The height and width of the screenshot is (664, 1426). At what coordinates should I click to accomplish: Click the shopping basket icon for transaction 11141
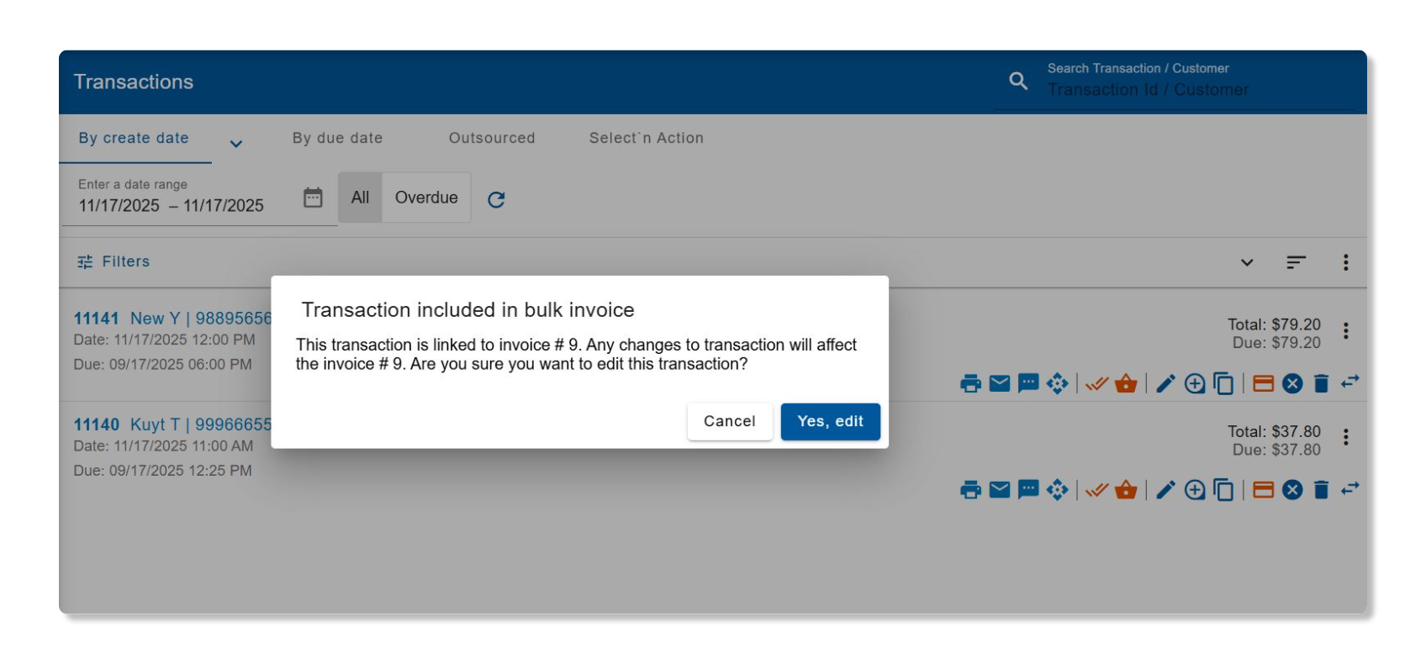1126,384
